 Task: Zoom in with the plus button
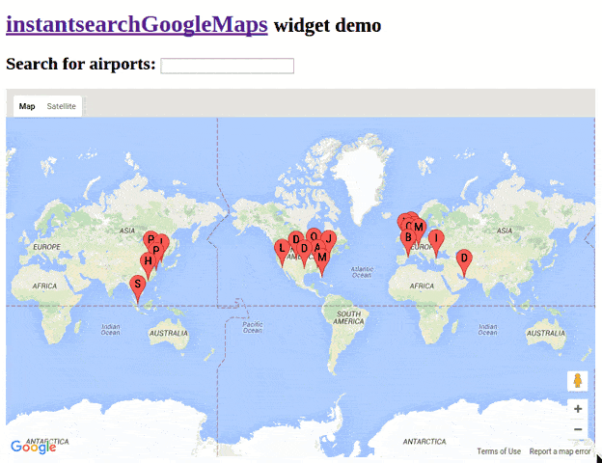pyautogui.click(x=578, y=409)
